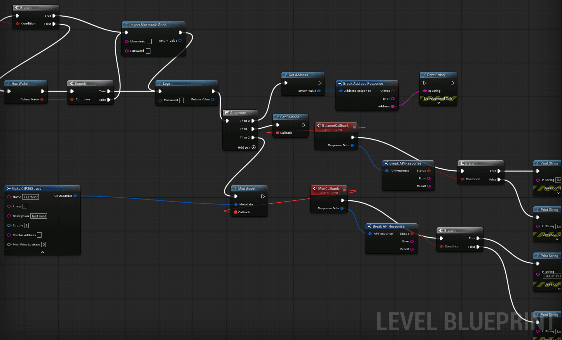Click the Return Value pin on Has Wallet
Viewport: 562px width, 340px height.
tap(42, 100)
